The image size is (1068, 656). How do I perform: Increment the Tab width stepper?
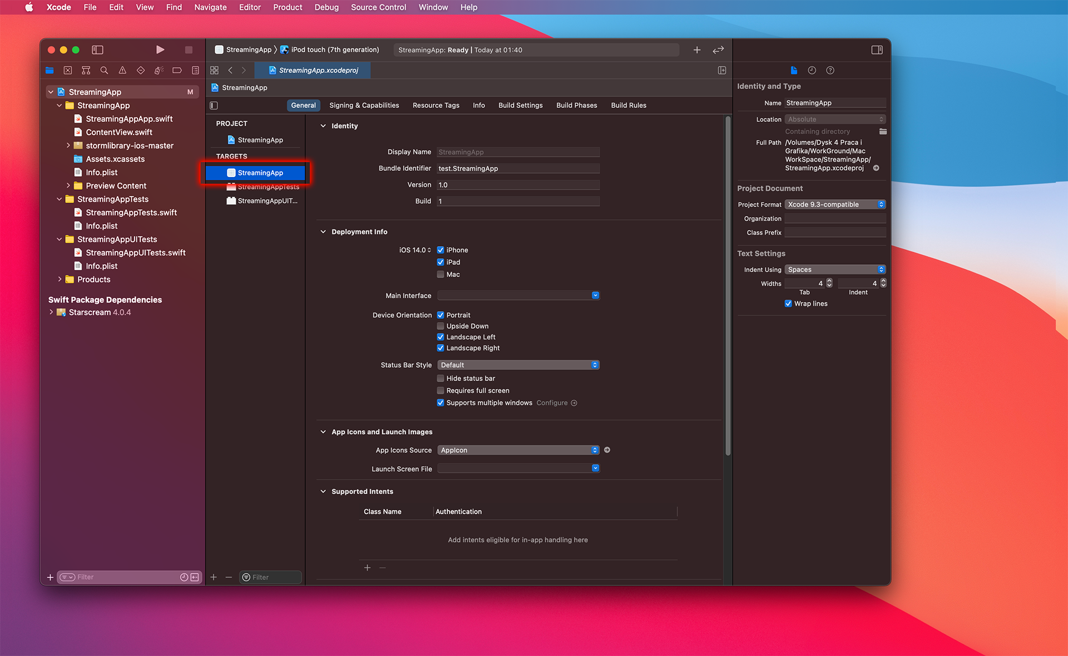tap(829, 281)
